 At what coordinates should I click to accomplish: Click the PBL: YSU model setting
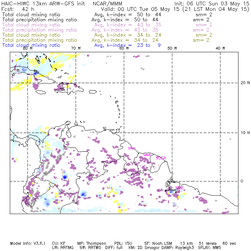(x=123, y=244)
